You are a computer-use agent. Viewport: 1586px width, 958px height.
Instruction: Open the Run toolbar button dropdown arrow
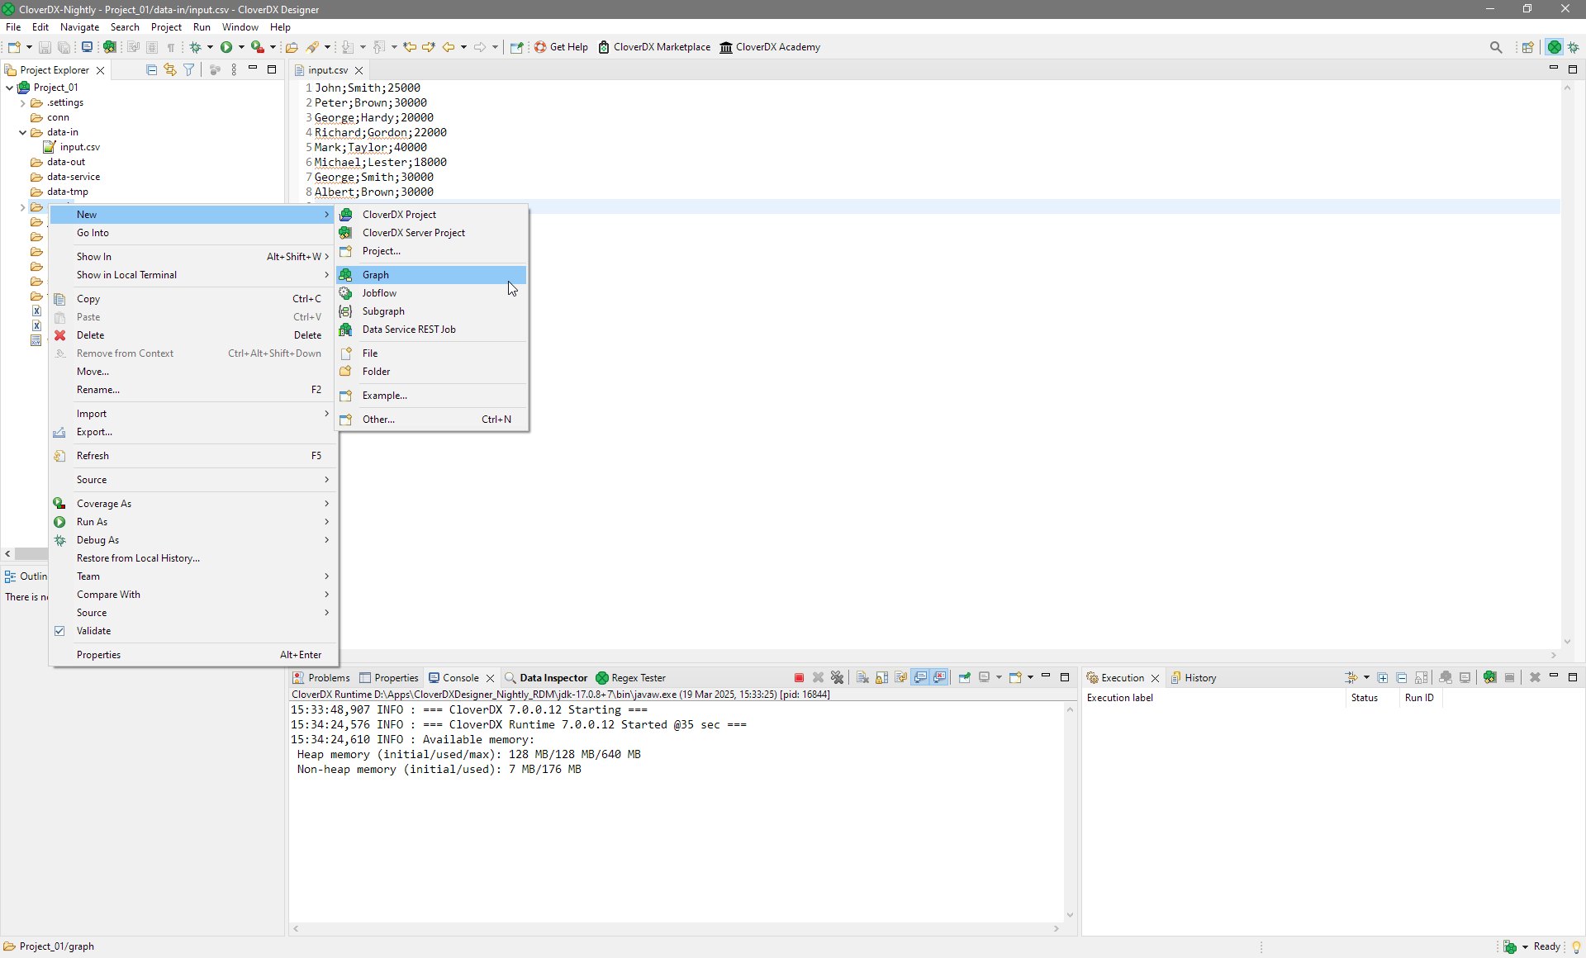click(x=241, y=47)
